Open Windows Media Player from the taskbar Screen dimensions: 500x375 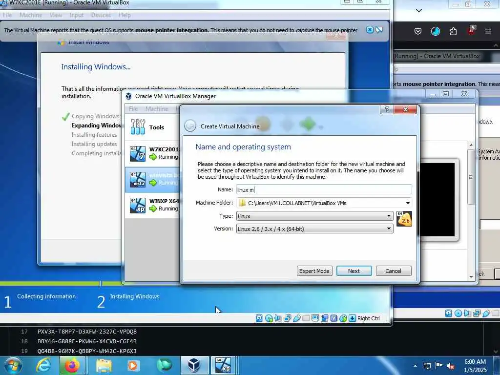[133, 365]
